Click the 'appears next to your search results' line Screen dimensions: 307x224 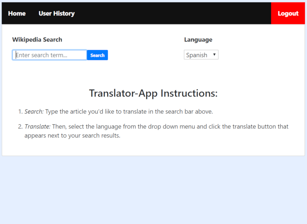click(x=72, y=136)
